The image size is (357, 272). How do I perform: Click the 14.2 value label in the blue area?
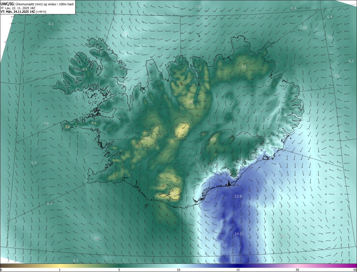tap(238, 234)
